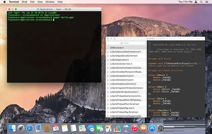Select LLSpilloCollectionCreationViewCon... file

pos(126,68)
